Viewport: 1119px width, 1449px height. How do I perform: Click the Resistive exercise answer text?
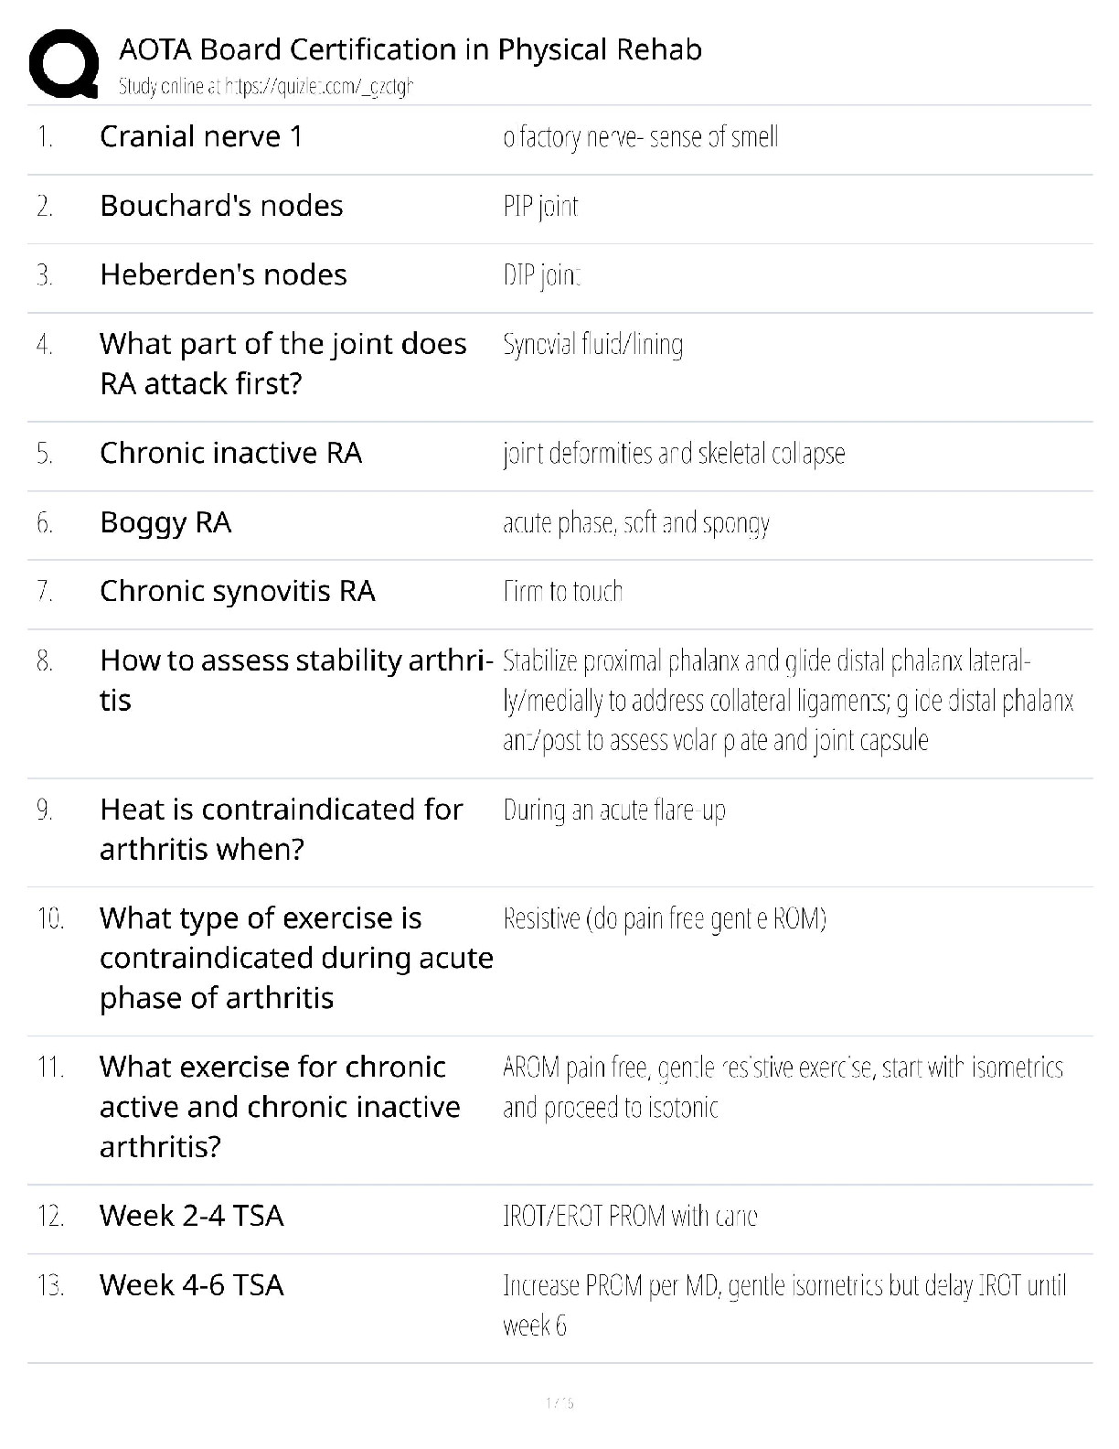[x=664, y=918]
